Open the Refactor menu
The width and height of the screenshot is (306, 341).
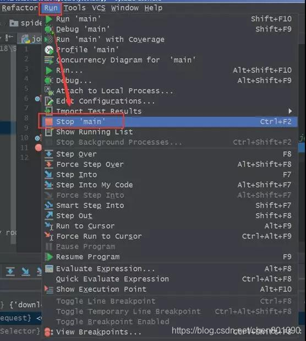[x=20, y=8]
